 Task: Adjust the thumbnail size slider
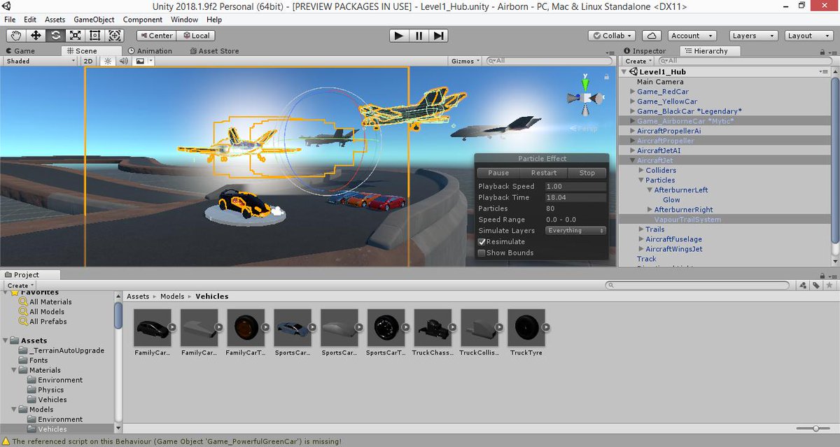(x=816, y=428)
